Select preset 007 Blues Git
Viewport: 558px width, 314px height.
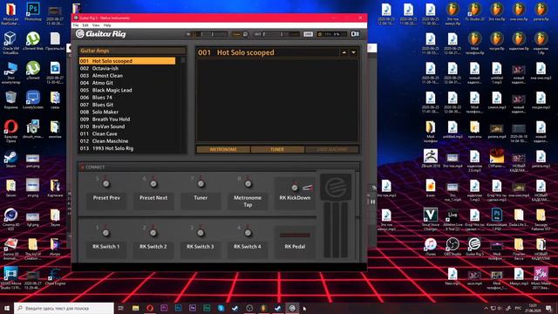click(x=127, y=105)
